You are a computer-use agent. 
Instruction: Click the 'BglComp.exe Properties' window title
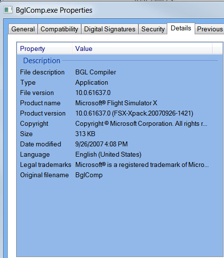(54, 10)
